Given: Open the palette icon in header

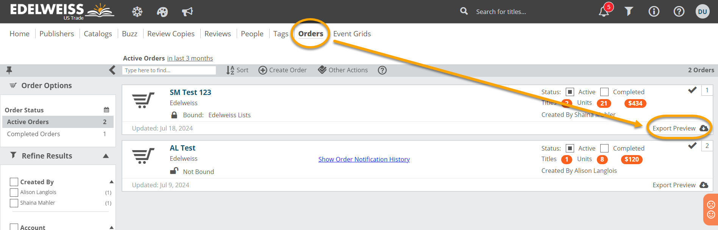Looking at the screenshot, I should tap(162, 12).
